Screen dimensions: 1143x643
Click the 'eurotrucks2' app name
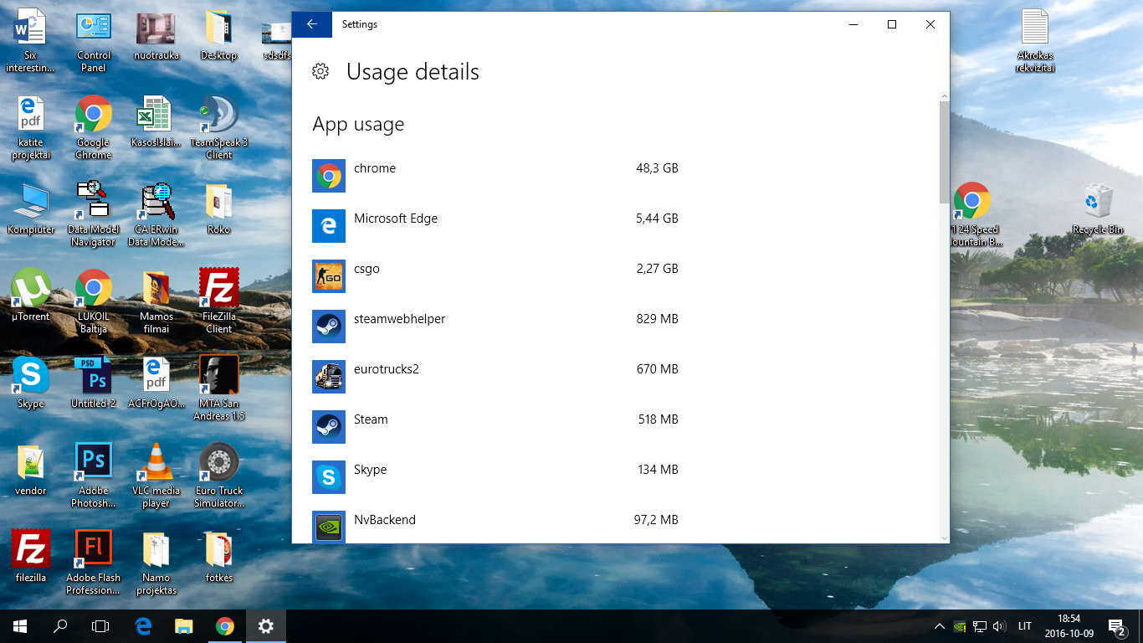386,369
